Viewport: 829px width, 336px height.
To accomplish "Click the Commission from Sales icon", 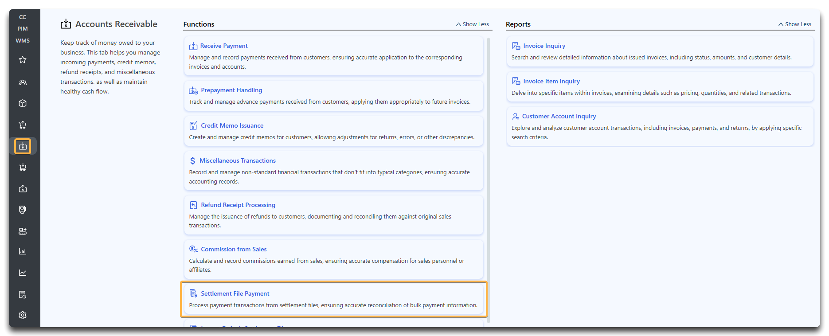I will pos(193,249).
